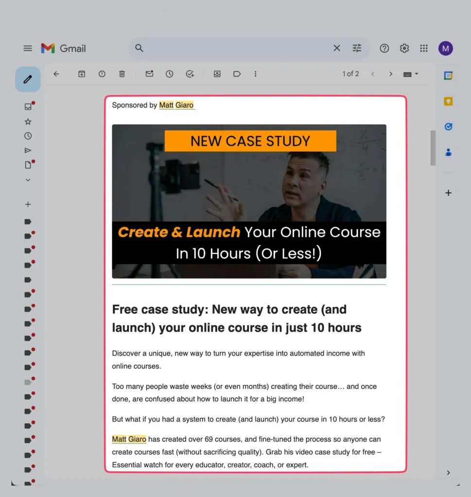
Task: Clear the search field
Action: (x=337, y=48)
